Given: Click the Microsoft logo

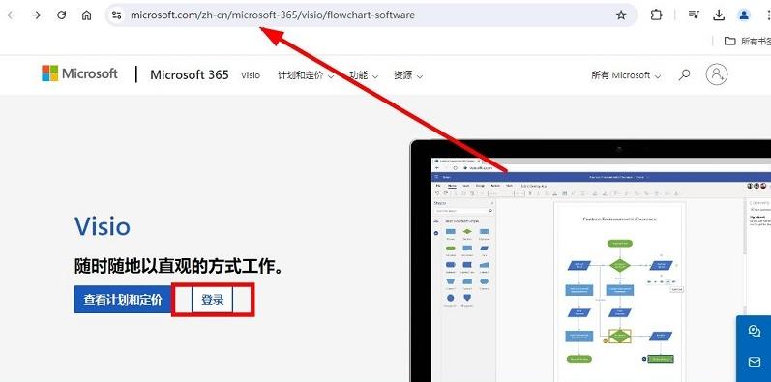Looking at the screenshot, I should point(79,73).
